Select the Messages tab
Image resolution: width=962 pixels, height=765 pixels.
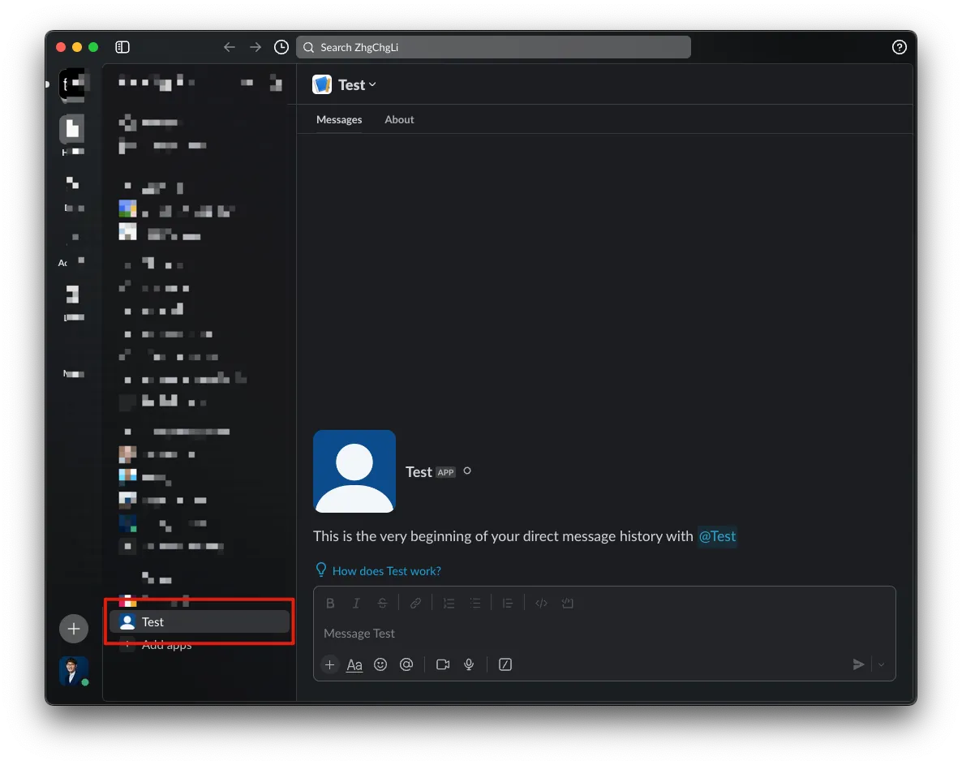coord(339,119)
